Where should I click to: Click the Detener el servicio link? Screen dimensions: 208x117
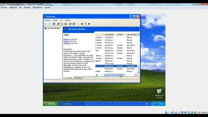tap(66, 39)
